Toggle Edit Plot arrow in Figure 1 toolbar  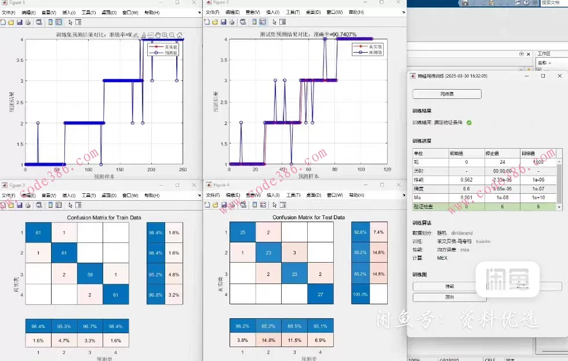pyautogui.click(x=70, y=23)
